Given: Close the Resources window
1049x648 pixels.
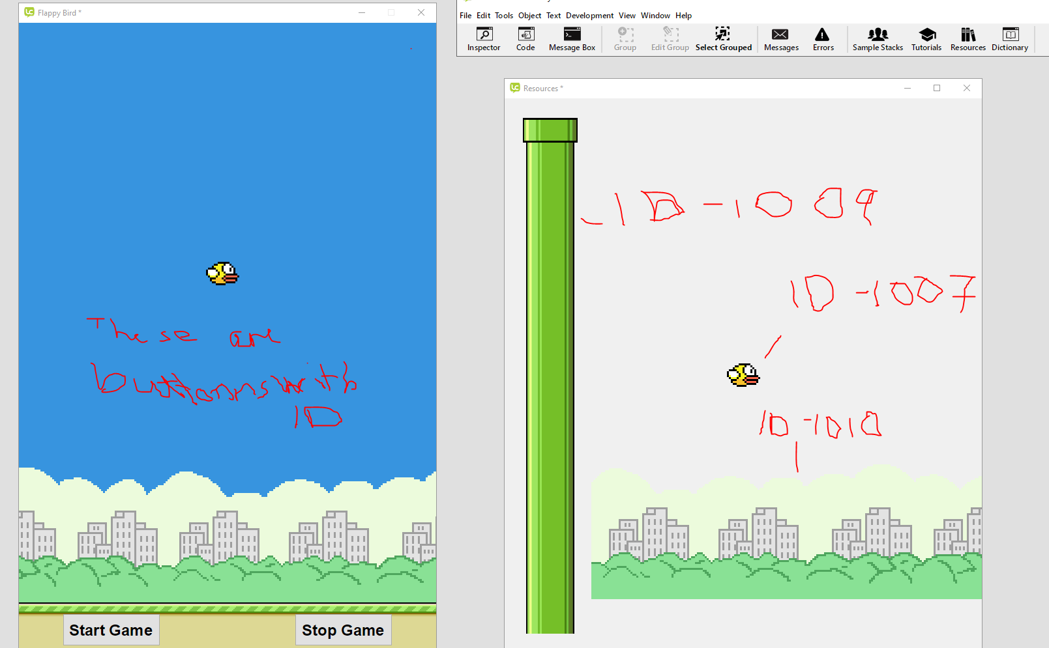Looking at the screenshot, I should point(967,88).
